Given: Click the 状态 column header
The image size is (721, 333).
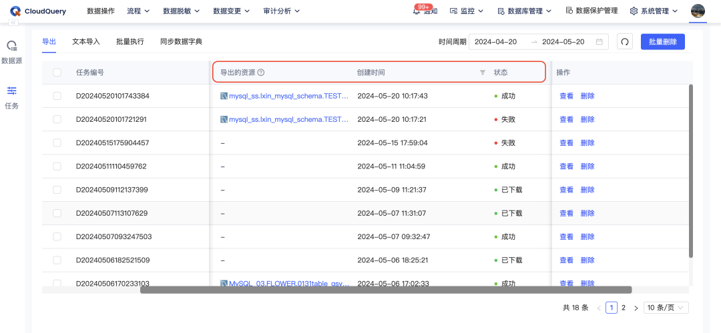Looking at the screenshot, I should 501,73.
